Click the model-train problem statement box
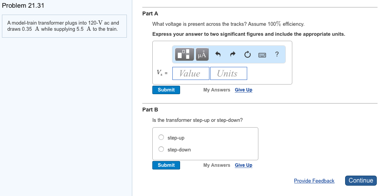Image resolution: width=381 pixels, height=196 pixels. click(64, 26)
